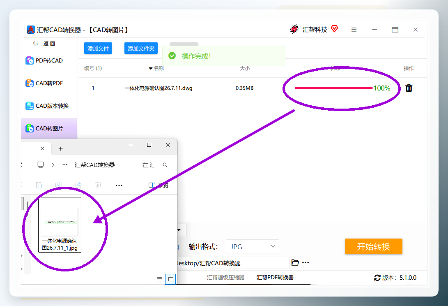Select CAD转PDF in the sidebar
The width and height of the screenshot is (448, 306).
click(44, 83)
